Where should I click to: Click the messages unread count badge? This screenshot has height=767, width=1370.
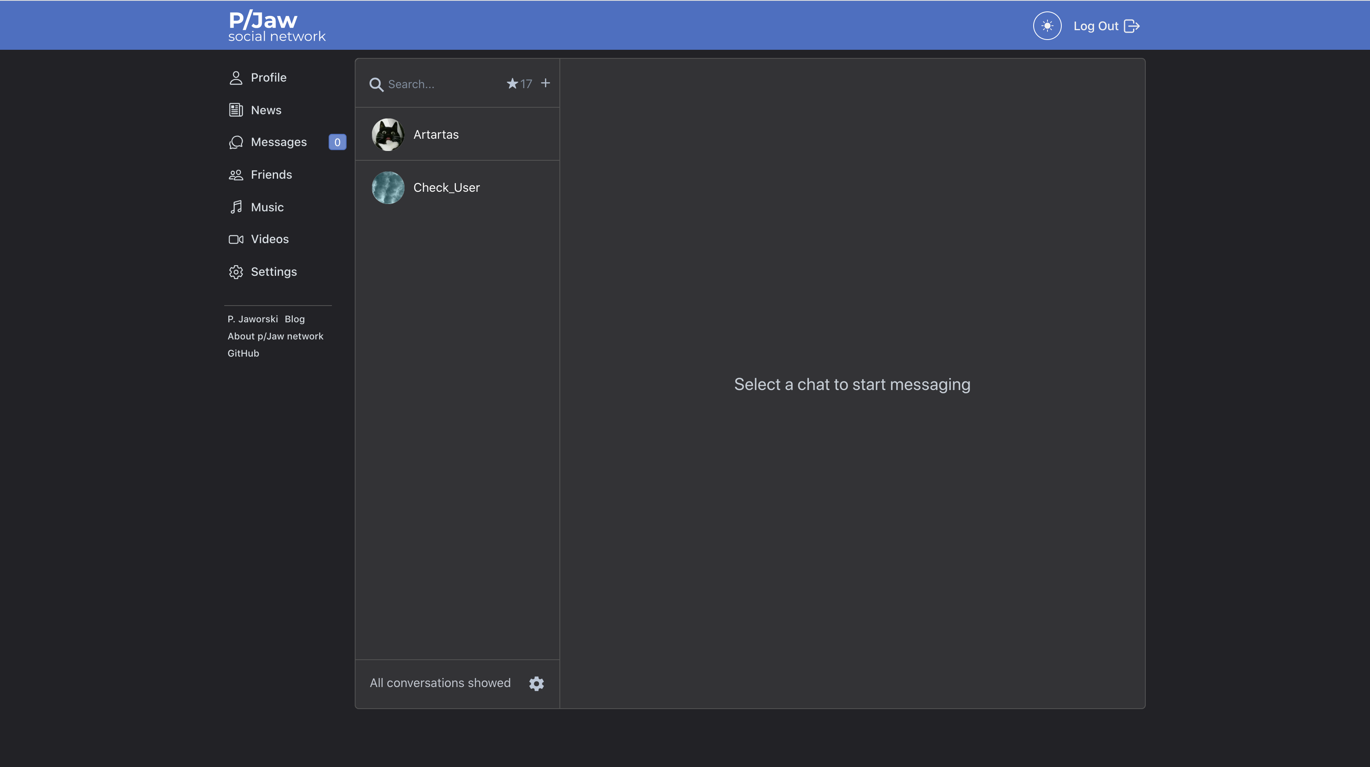click(x=337, y=142)
